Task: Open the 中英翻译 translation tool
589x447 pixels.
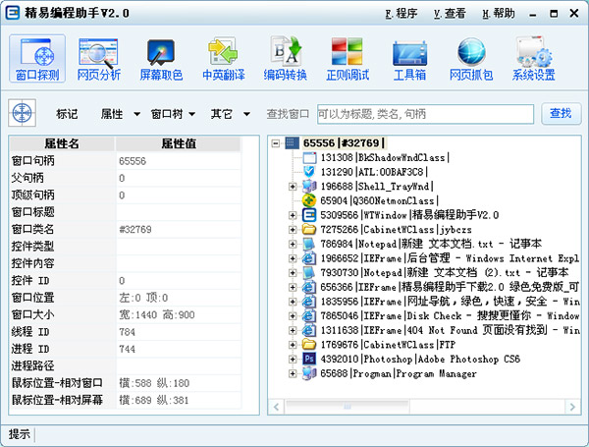Action: [x=223, y=59]
